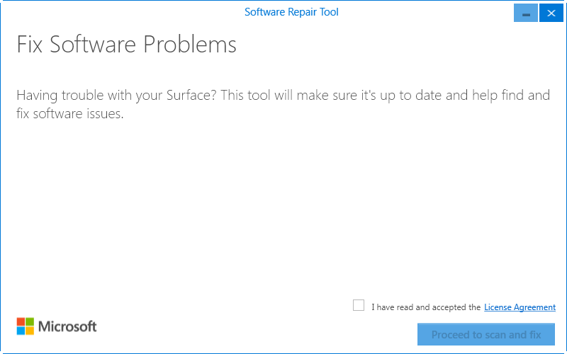This screenshot has width=567, height=354.
Task: Click the 'fix software issues.' text line
Action: pyautogui.click(x=70, y=114)
